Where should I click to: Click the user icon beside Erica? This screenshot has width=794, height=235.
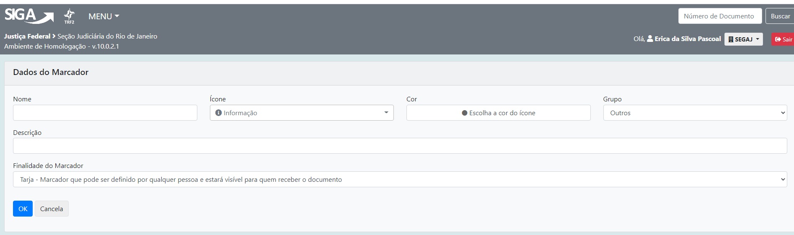coord(650,39)
